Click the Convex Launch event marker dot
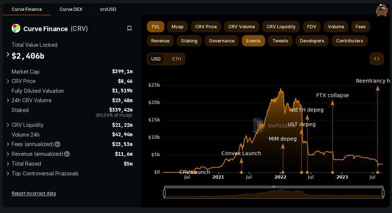392x213 pixels. tap(241, 172)
